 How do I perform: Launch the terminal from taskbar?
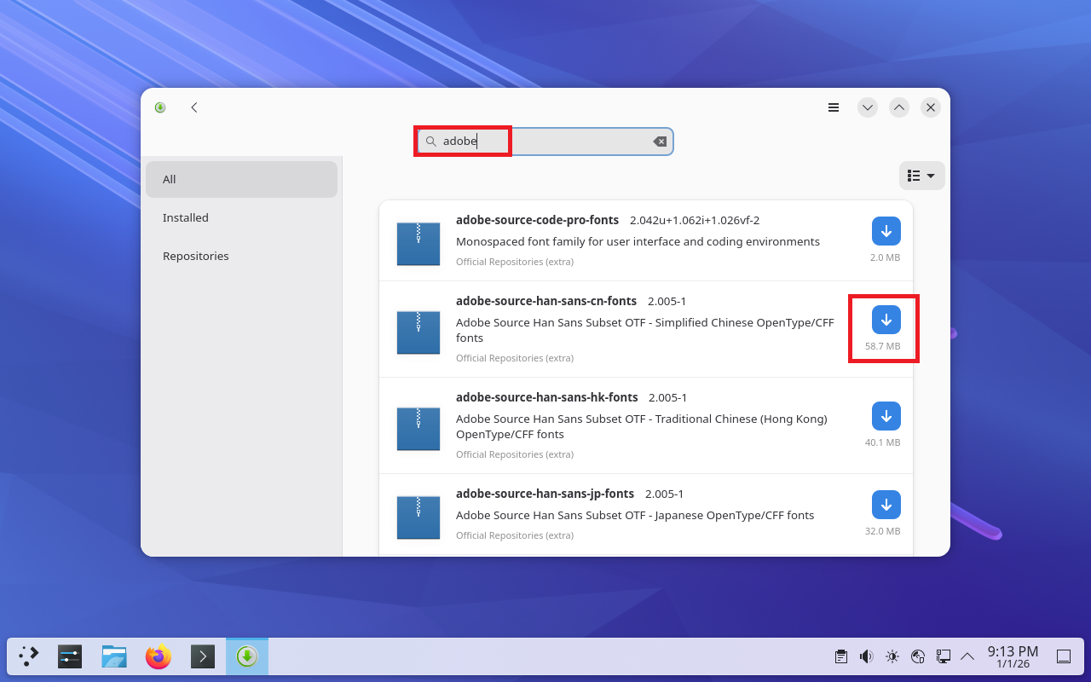pos(202,656)
